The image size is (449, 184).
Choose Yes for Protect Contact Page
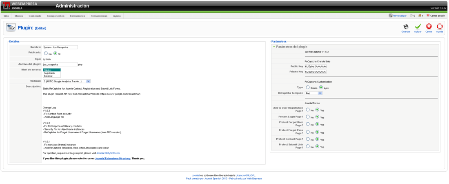coord(317,139)
